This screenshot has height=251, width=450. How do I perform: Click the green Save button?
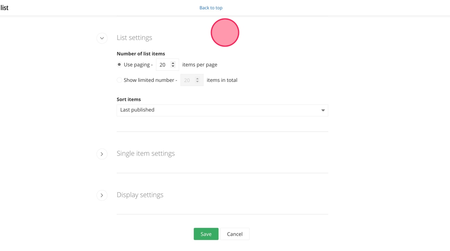206,234
